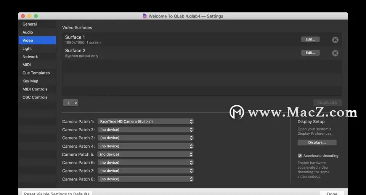Minimize window with yellow button

tap(29, 16)
